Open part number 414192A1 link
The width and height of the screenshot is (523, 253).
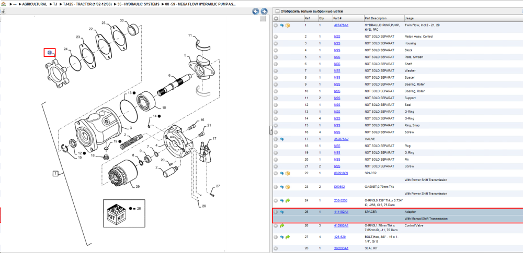click(341, 212)
